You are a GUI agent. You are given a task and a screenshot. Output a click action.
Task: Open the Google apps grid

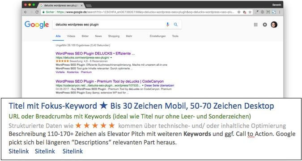[x=255, y=25]
